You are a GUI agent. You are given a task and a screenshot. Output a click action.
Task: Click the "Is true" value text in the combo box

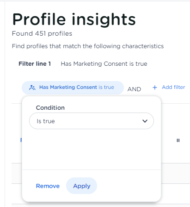(x=46, y=121)
